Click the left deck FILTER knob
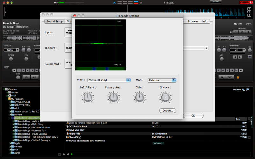This screenshot has width=255, height=159. (x=11, y=59)
